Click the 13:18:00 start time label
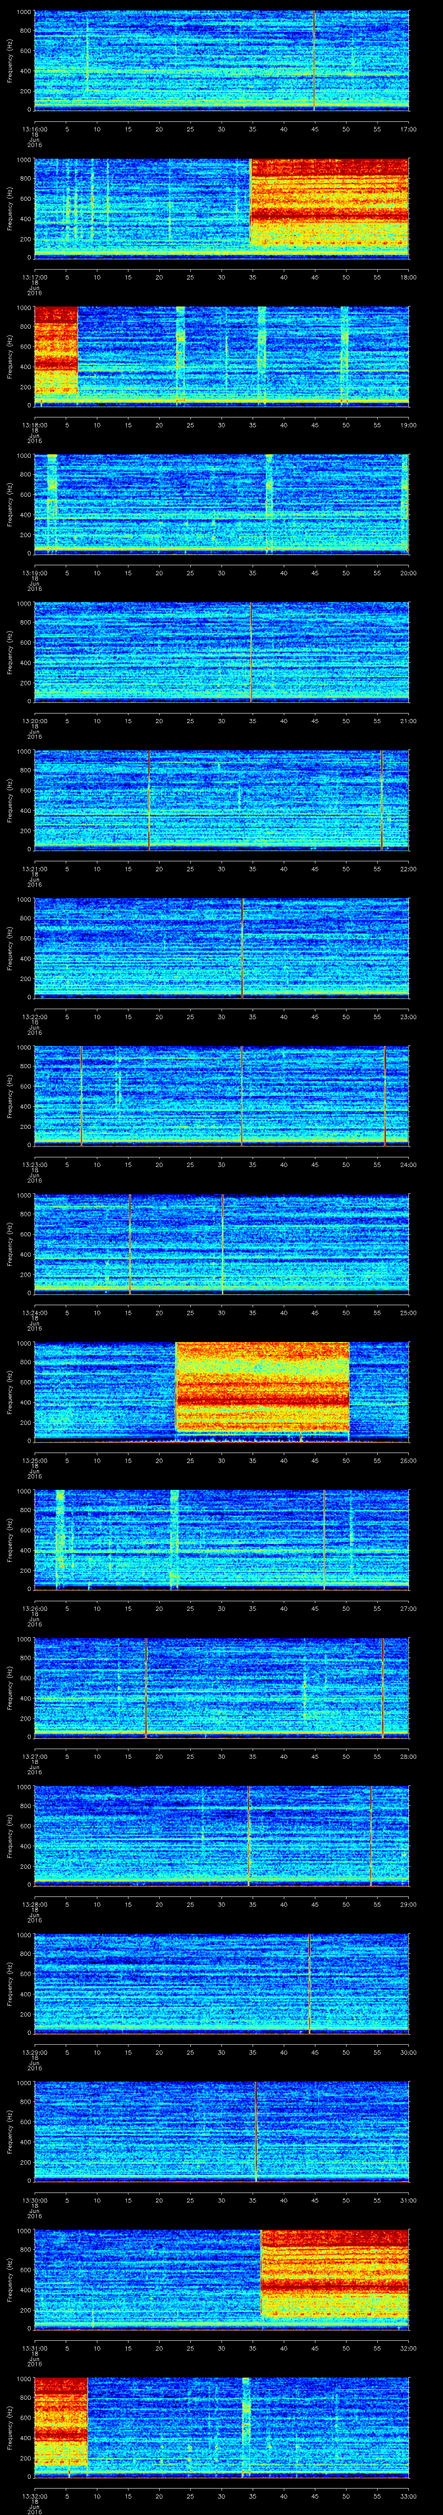 pyautogui.click(x=35, y=425)
